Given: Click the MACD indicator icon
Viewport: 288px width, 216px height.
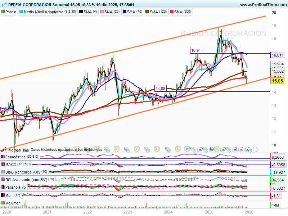Looking at the screenshot, I should [x=3, y=165].
